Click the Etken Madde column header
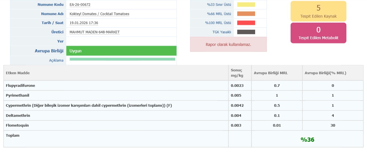Screen dimensions: 367x153 tap(18, 73)
